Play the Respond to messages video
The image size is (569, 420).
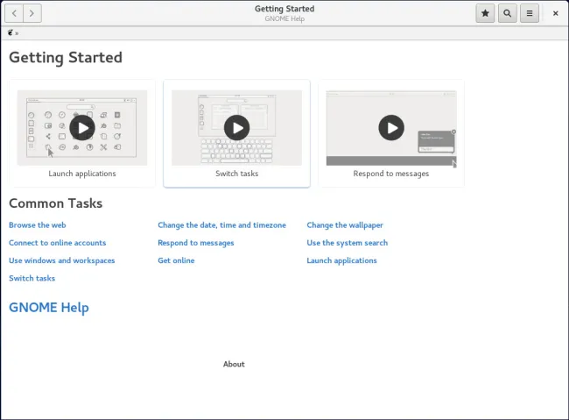point(390,128)
